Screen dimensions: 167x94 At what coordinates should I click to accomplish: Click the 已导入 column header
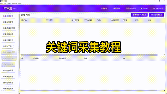coord(99,20)
